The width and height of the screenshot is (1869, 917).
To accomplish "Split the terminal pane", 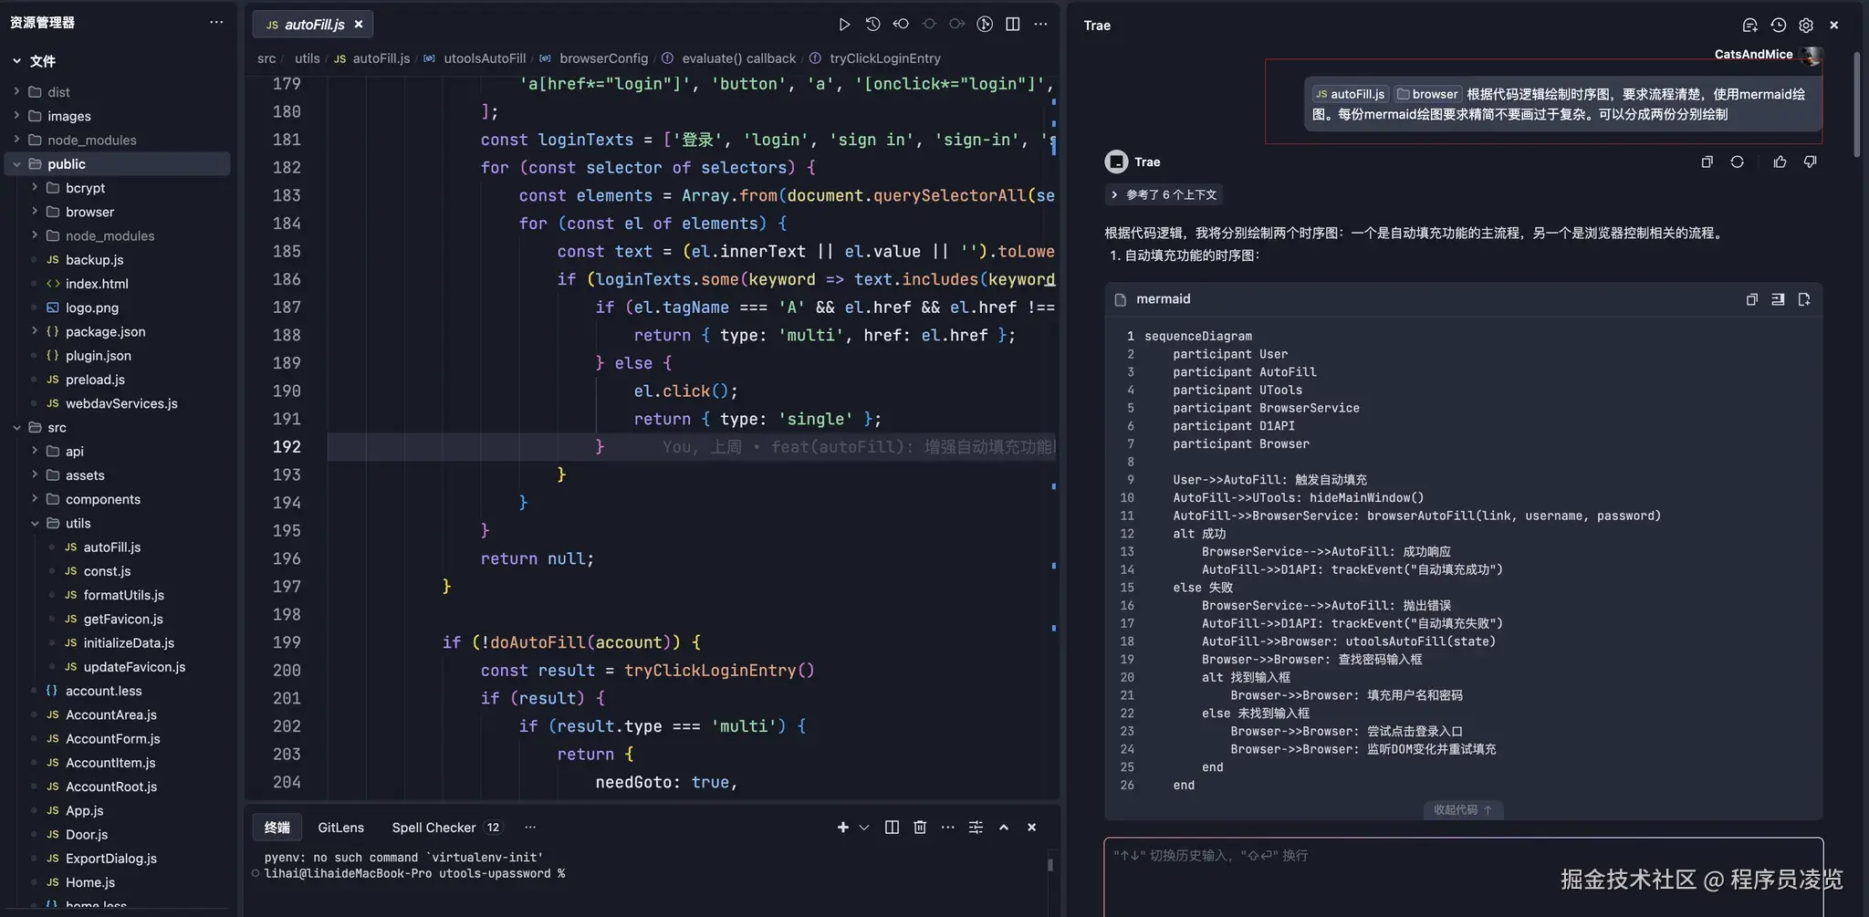I will point(892,828).
